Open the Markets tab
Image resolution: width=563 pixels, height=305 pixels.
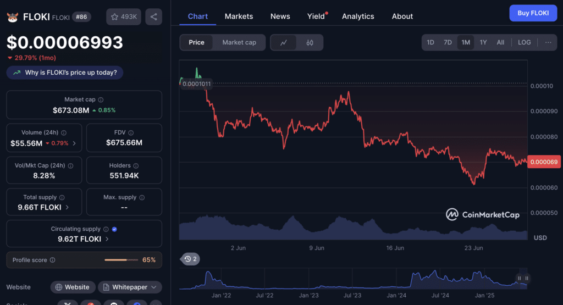[239, 16]
